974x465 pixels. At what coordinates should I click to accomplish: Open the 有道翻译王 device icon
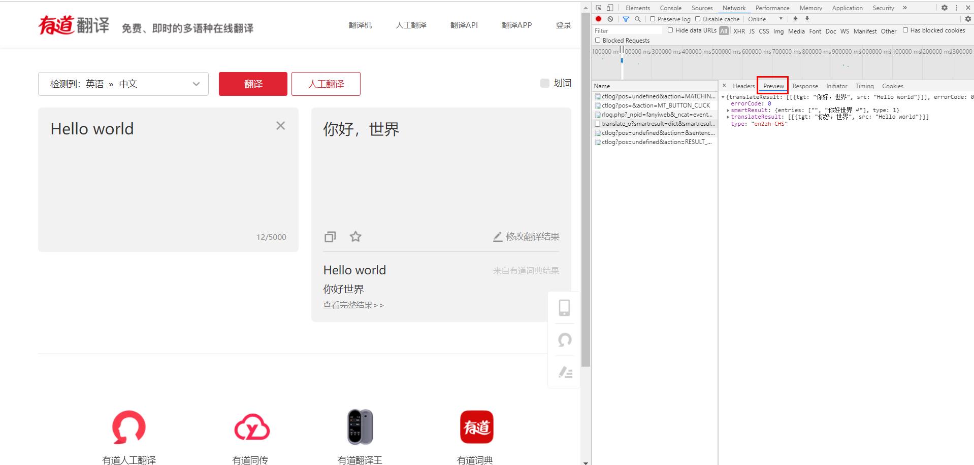pyautogui.click(x=360, y=427)
